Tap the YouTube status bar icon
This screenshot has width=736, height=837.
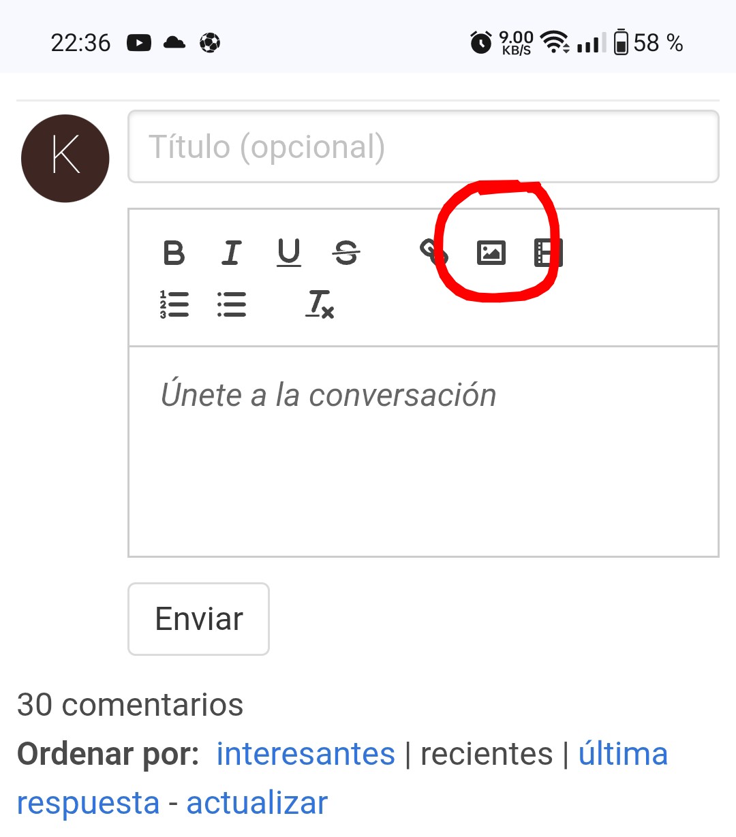(x=139, y=43)
